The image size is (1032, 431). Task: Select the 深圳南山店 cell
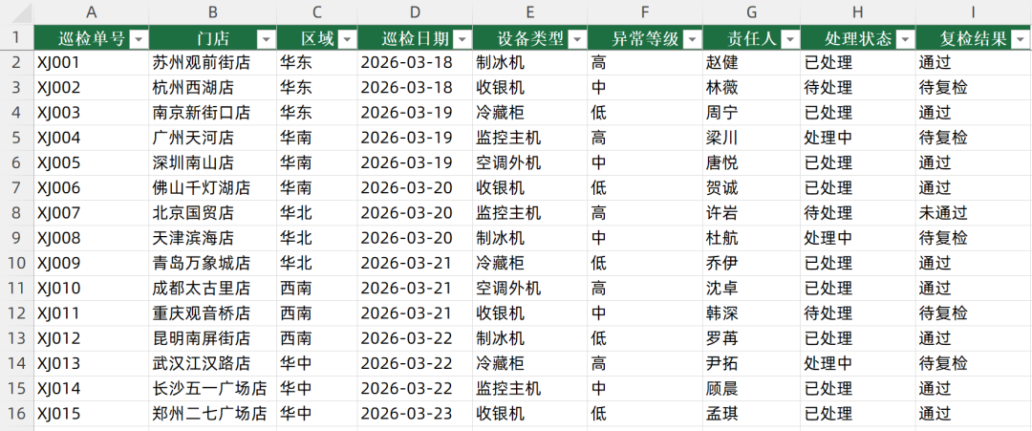212,162
